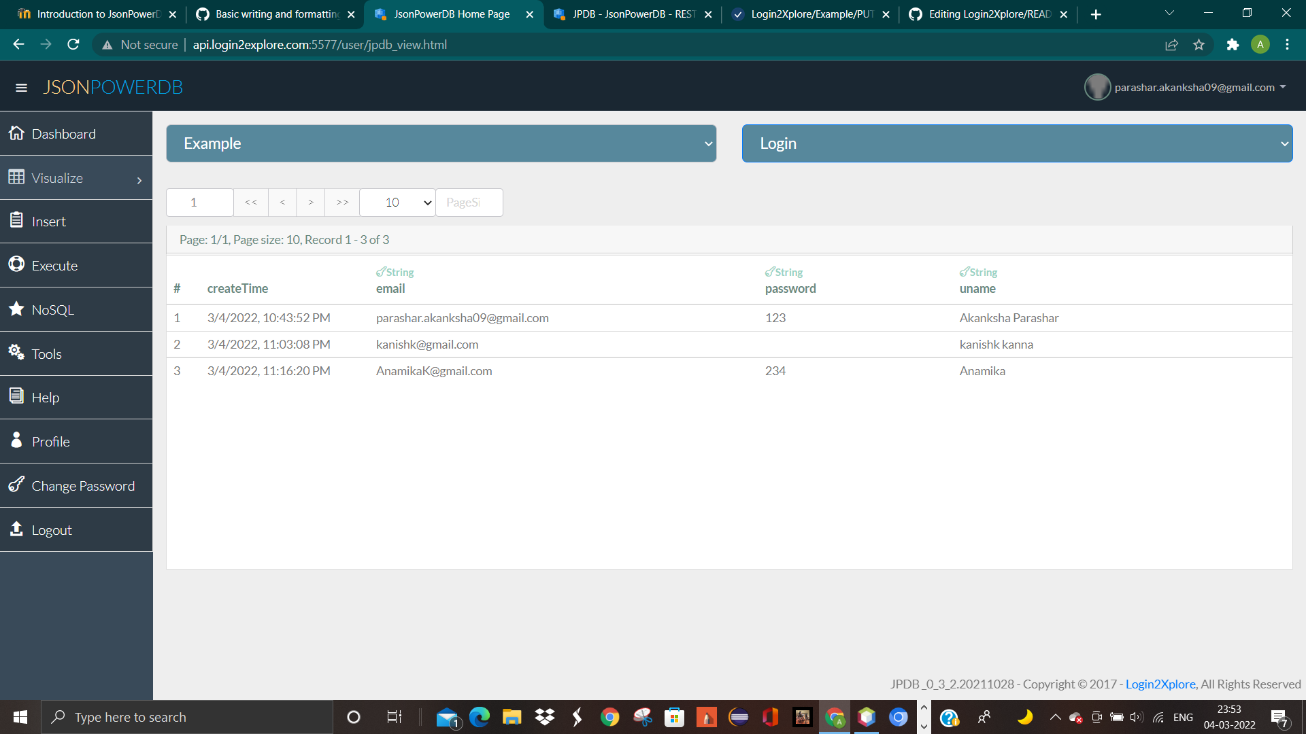Open the NoSQL star icon
Image resolution: width=1306 pixels, height=734 pixels.
(16, 309)
